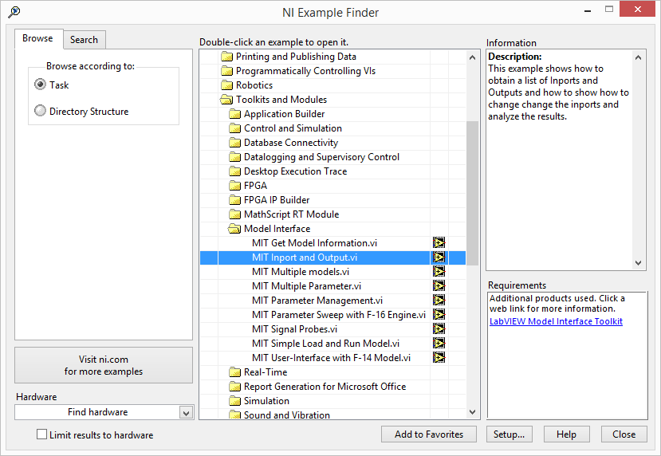
Task: Click the Help button
Action: [566, 434]
